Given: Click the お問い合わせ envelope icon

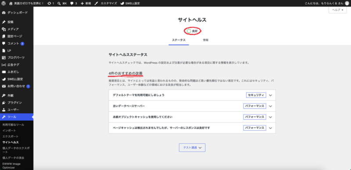Looking at the screenshot, I should coord(4,87).
